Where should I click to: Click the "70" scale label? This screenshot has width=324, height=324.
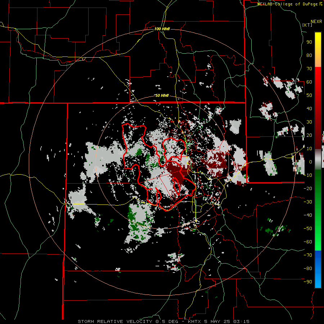tap(309, 69)
